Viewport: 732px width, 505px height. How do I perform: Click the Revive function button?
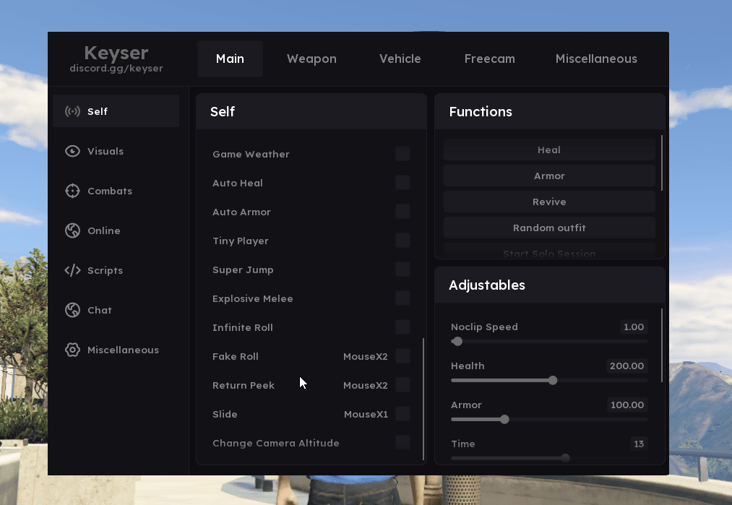(549, 202)
